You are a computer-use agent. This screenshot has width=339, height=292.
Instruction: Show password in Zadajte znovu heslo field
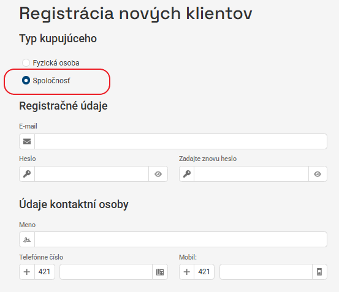click(318, 174)
